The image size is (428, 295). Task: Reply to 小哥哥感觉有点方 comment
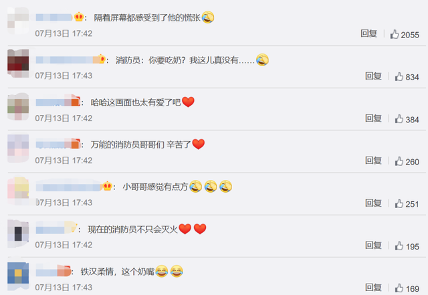tap(373, 203)
